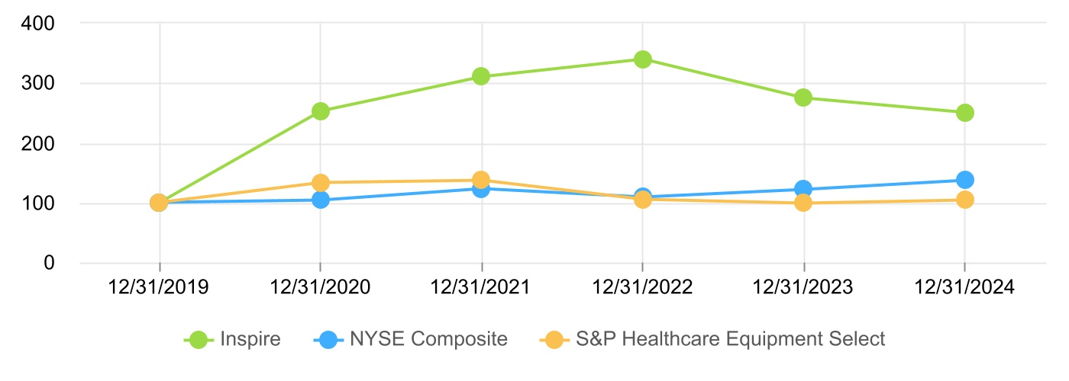
Task: Click the blue NYSE Composite marker at 12/31/2023
Action: coord(803,189)
